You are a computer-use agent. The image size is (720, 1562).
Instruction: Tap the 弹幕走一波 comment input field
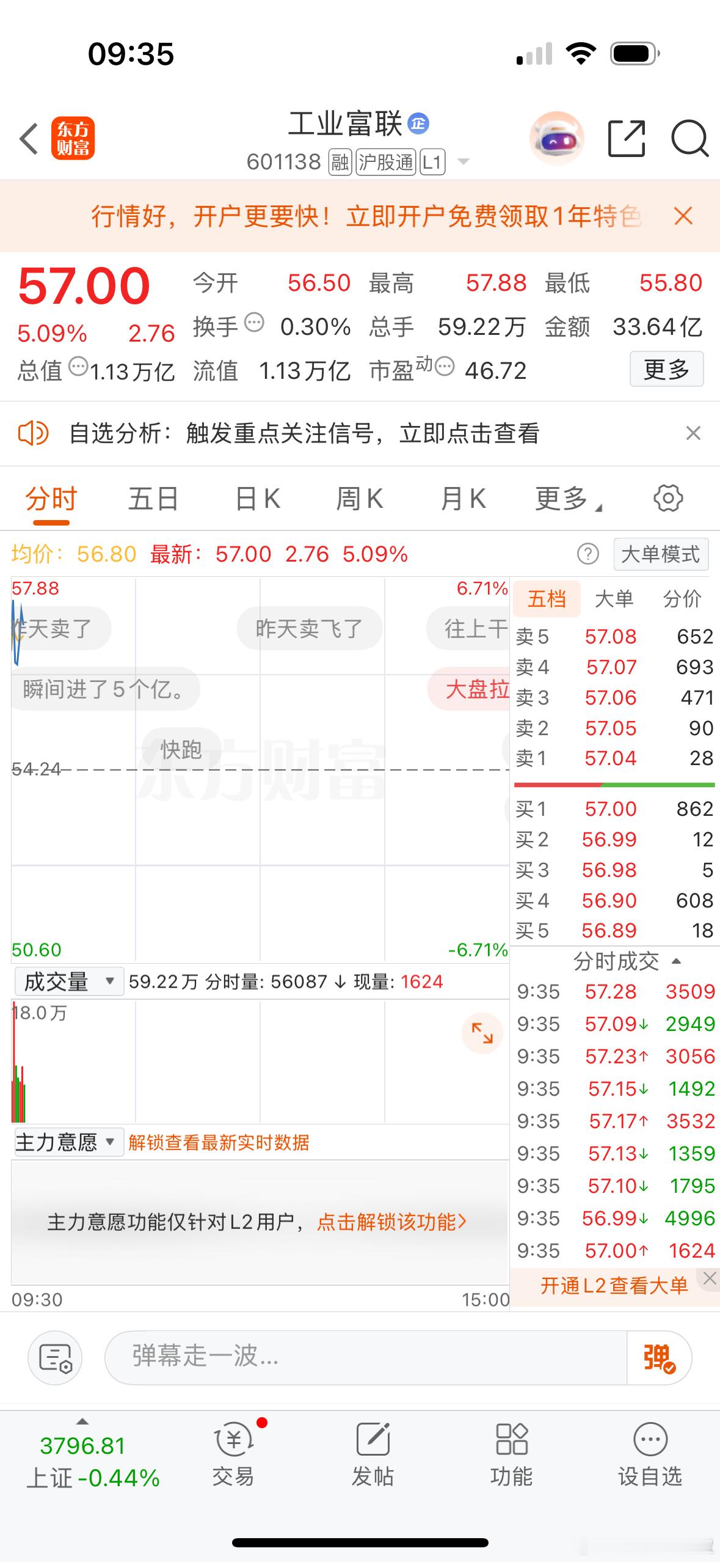tap(366, 1357)
